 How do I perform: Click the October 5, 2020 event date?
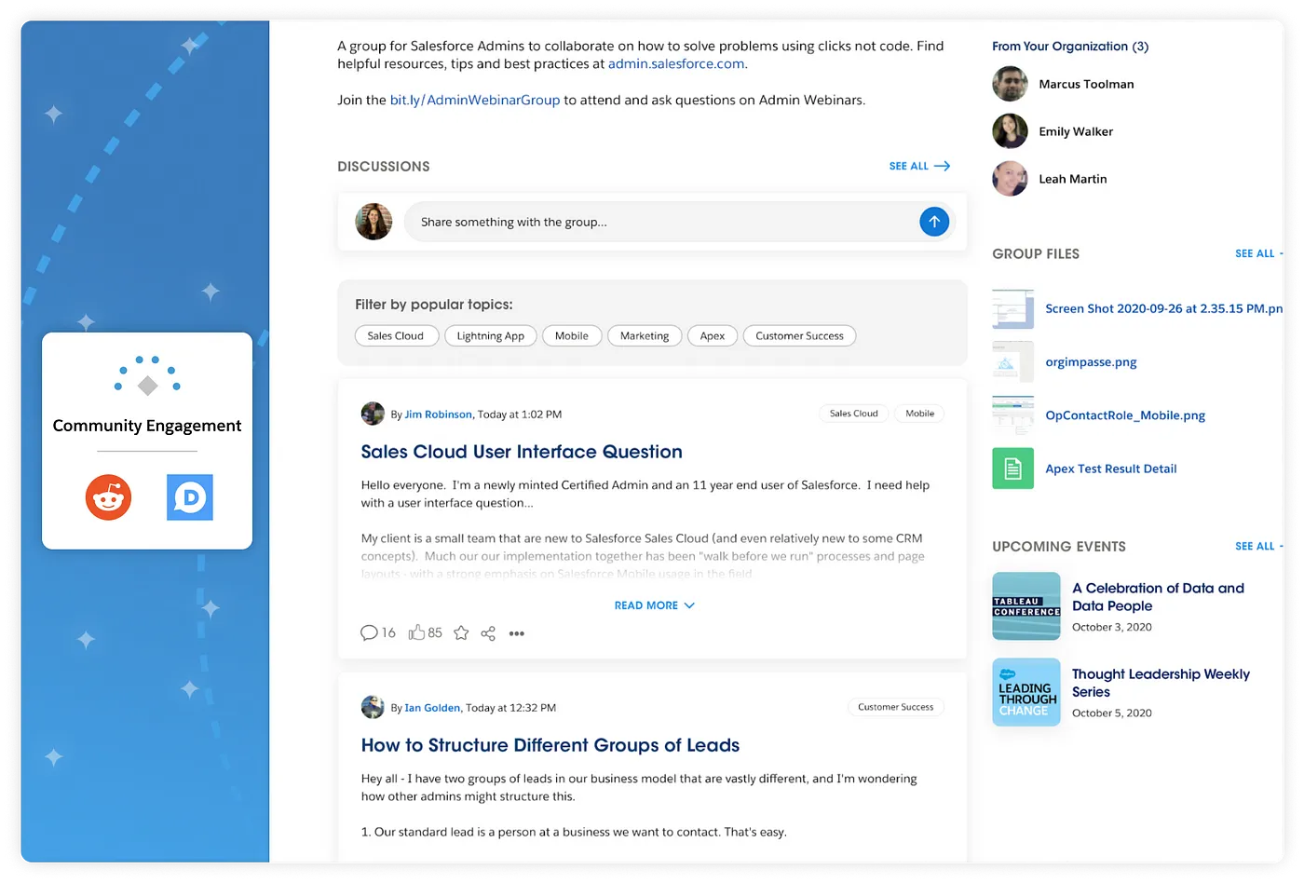[1112, 713]
